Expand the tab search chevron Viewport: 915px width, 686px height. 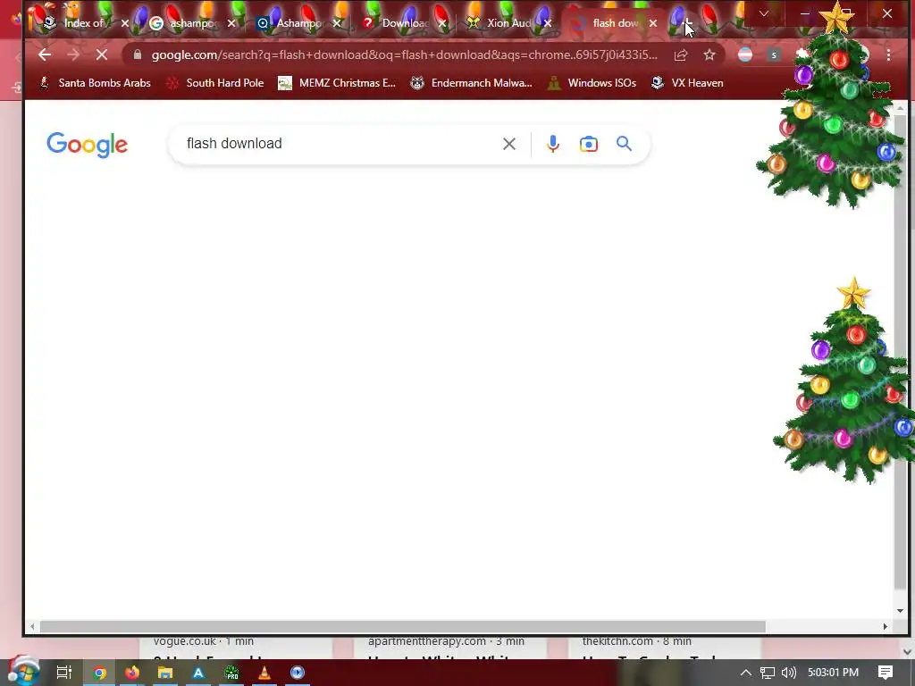coord(763,13)
